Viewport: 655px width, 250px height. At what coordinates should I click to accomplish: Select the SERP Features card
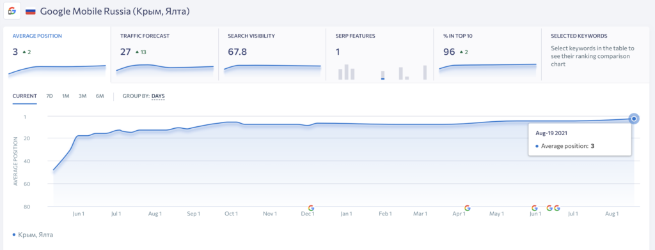click(380, 54)
